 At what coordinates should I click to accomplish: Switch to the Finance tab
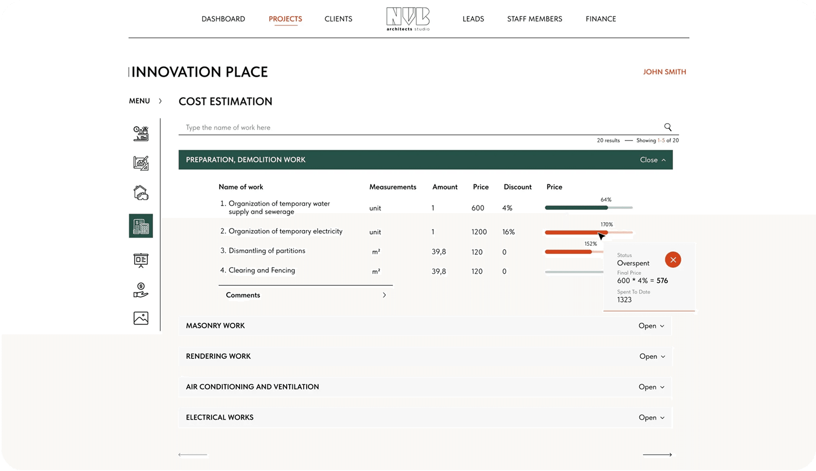pos(600,19)
